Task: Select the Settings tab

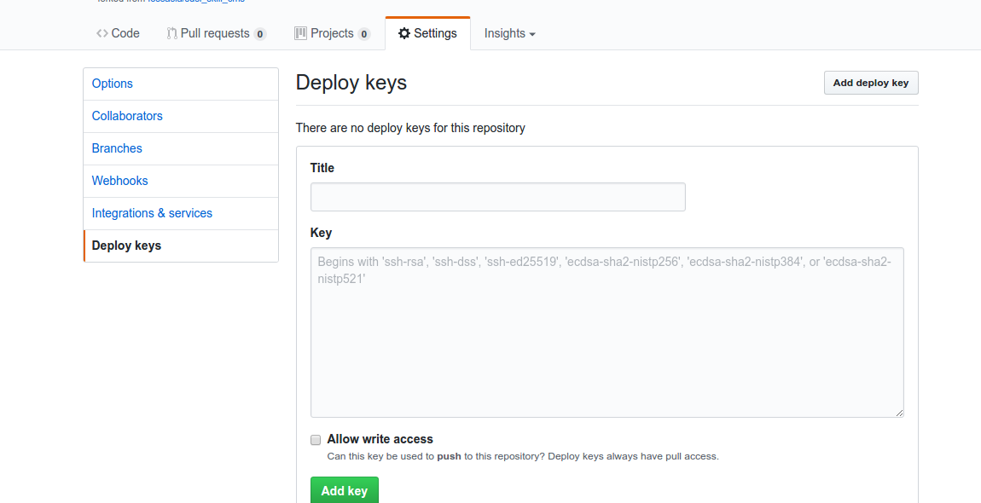Action: point(428,33)
